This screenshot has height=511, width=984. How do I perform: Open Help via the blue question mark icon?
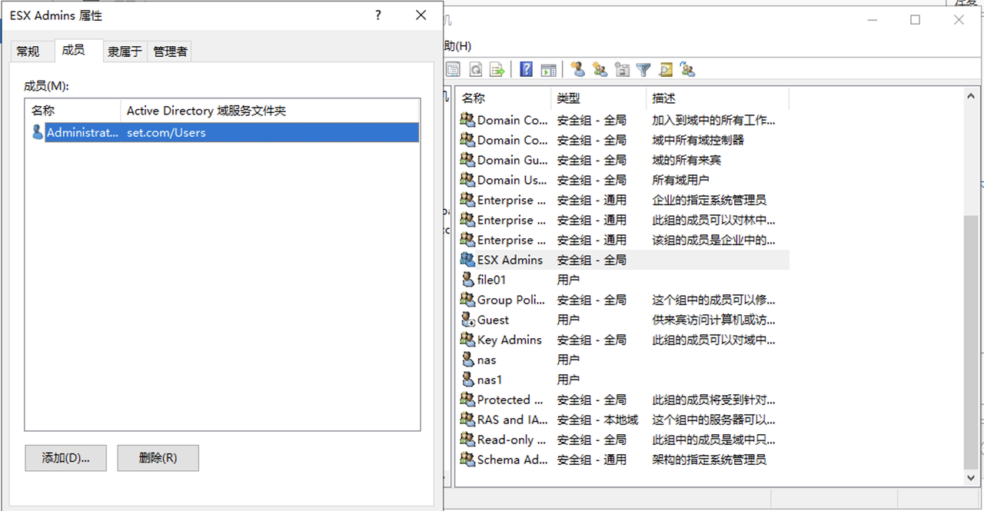pyautogui.click(x=526, y=70)
